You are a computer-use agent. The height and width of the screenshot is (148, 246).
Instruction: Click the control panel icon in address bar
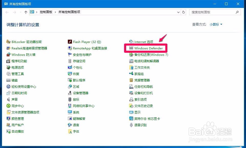click(x=32, y=12)
